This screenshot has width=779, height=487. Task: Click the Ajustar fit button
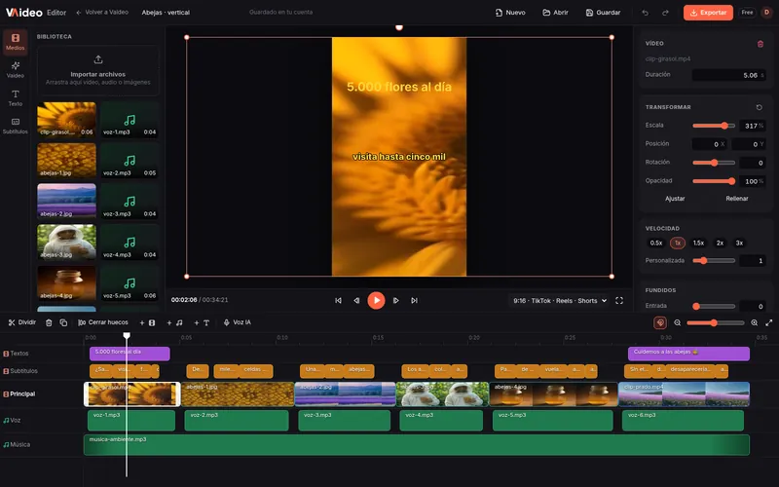pos(675,199)
